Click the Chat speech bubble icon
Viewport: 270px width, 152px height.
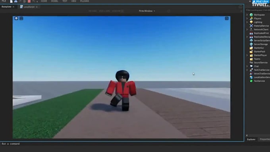(251, 66)
